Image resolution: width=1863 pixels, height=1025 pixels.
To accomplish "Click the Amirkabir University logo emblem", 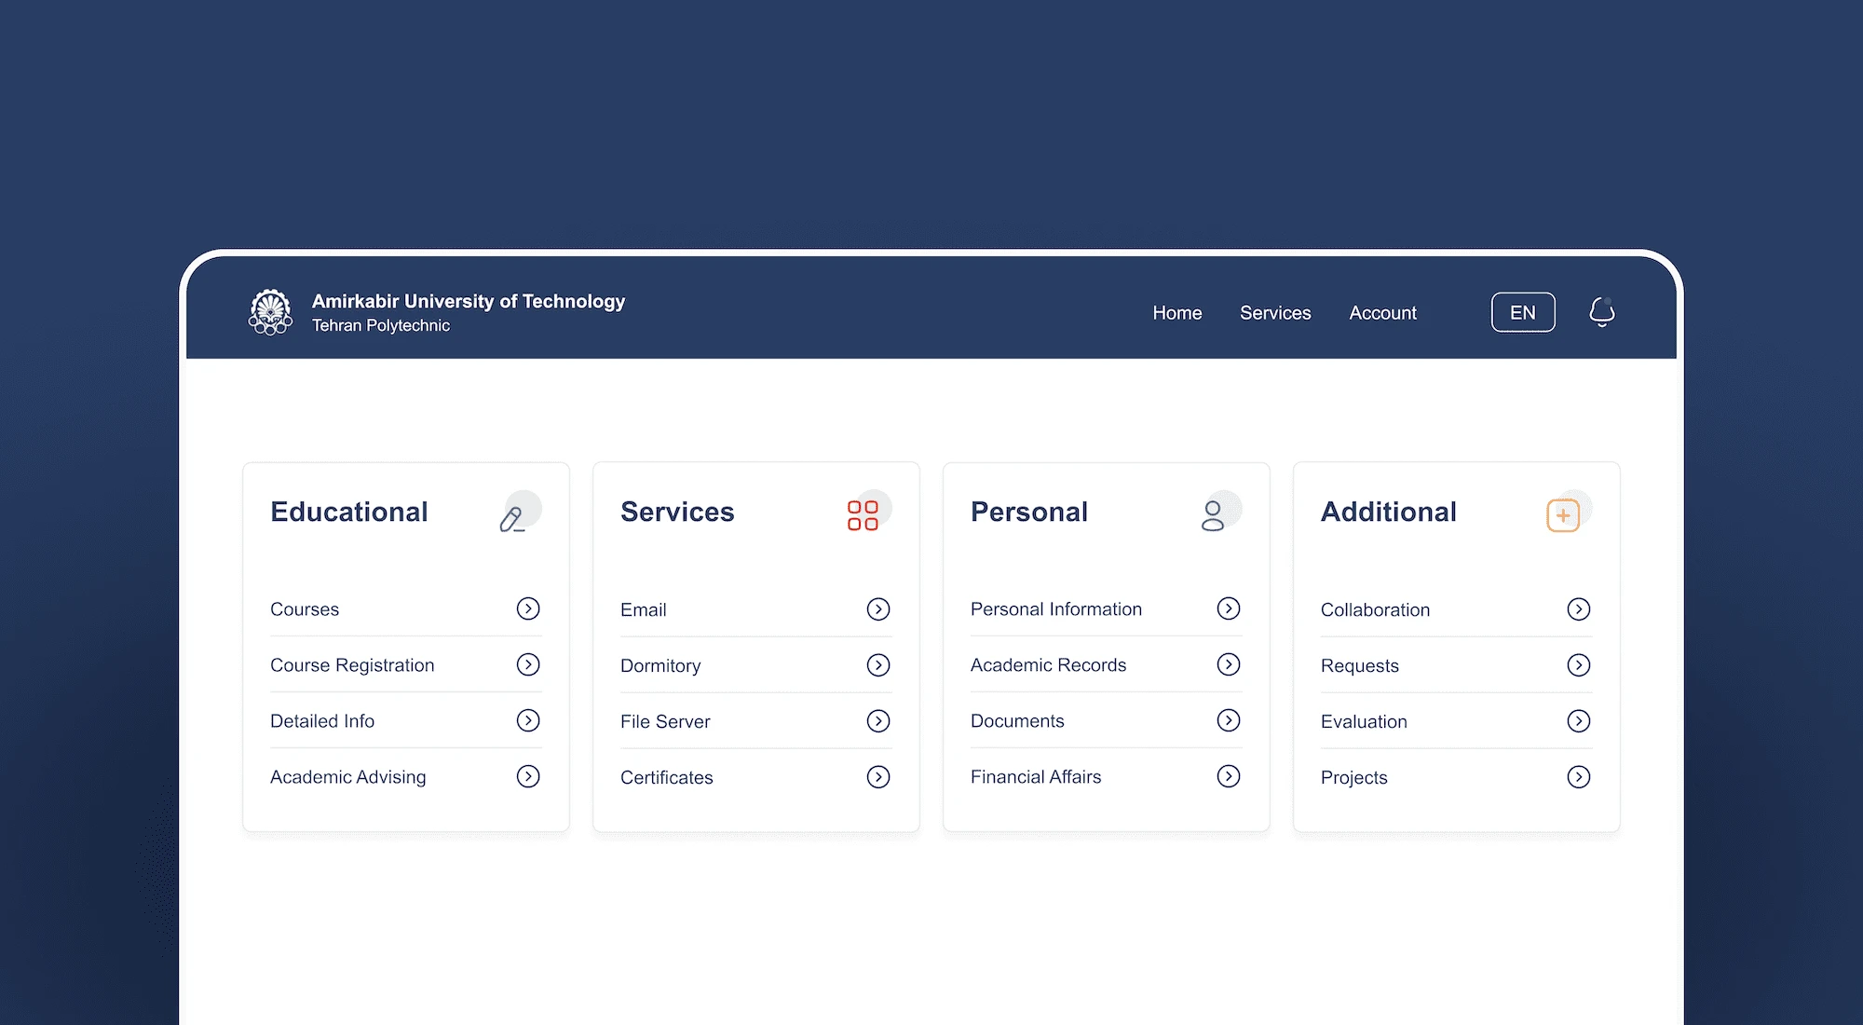I will click(270, 312).
